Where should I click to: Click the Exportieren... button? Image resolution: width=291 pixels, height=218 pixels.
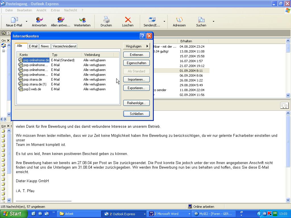(136, 88)
